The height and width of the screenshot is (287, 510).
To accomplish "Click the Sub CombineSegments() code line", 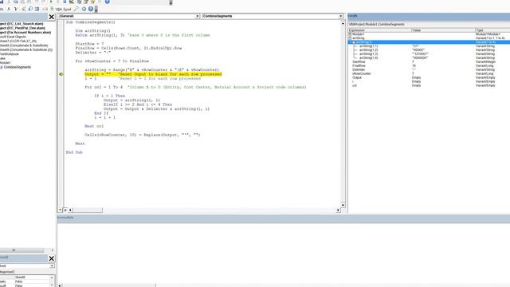I will pos(90,22).
